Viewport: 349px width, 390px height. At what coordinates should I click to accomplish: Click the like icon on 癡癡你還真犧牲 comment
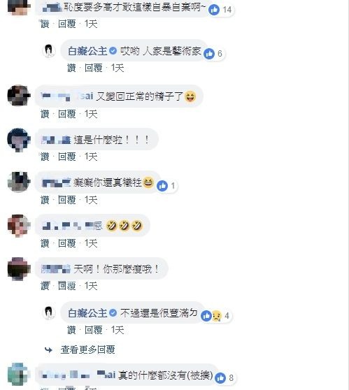162,186
